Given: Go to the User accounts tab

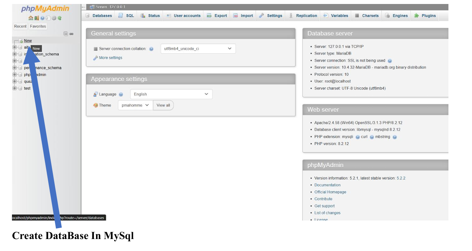Looking at the screenshot, I should [x=183, y=16].
